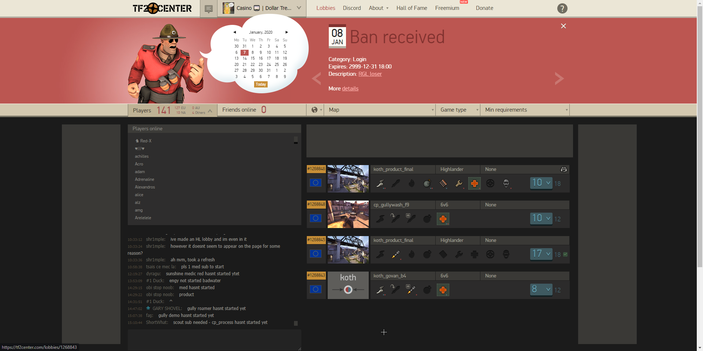The height and width of the screenshot is (351, 703).
Task: Click the help question mark icon
Action: coord(562,8)
